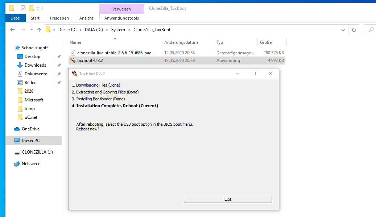Open the Anwendungstools tab
This screenshot has width=376, height=217.
click(x=121, y=18)
